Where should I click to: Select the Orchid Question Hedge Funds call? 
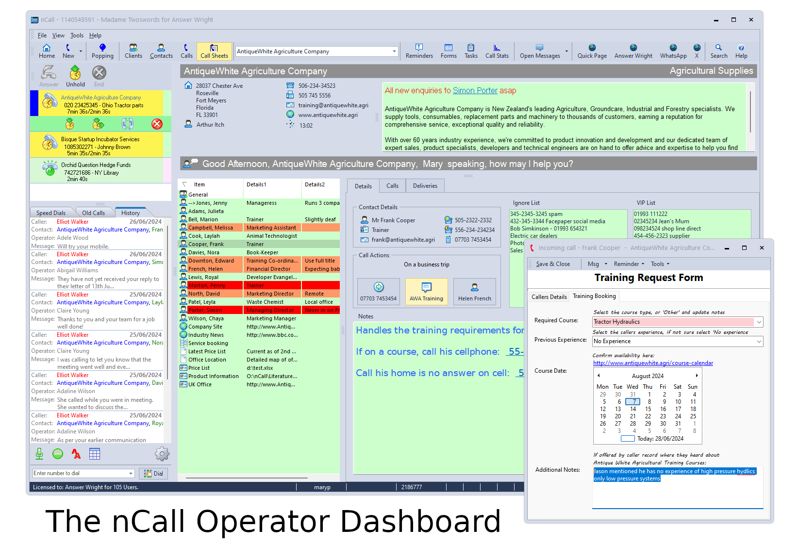[100, 171]
